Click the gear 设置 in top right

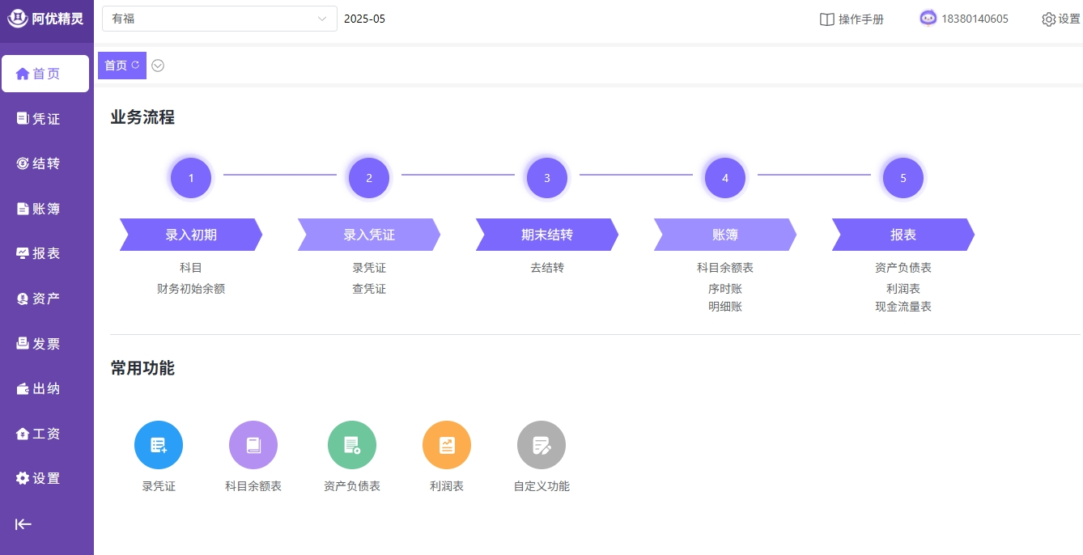coord(1060,19)
